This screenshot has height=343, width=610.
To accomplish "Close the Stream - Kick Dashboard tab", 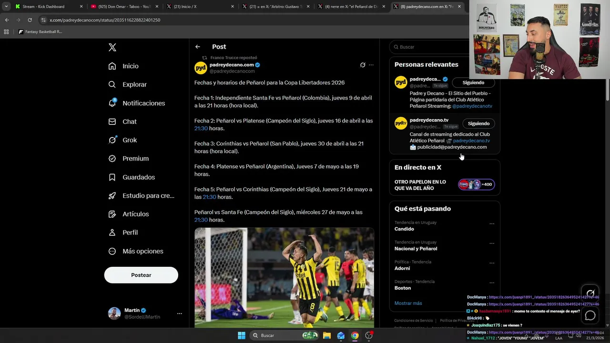I will click(81, 7).
